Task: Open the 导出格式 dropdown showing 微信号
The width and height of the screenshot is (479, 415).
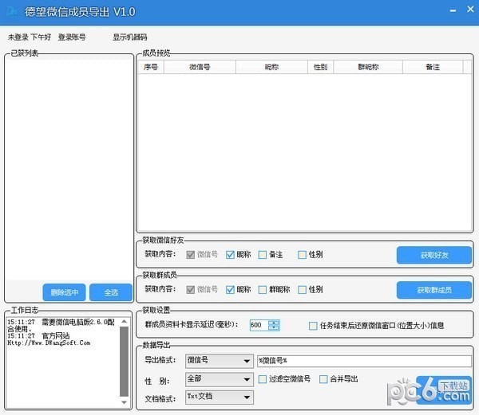Action: 220,361
